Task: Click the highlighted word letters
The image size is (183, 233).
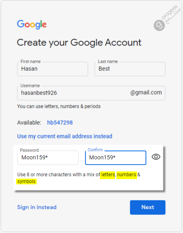Action: click(108, 175)
